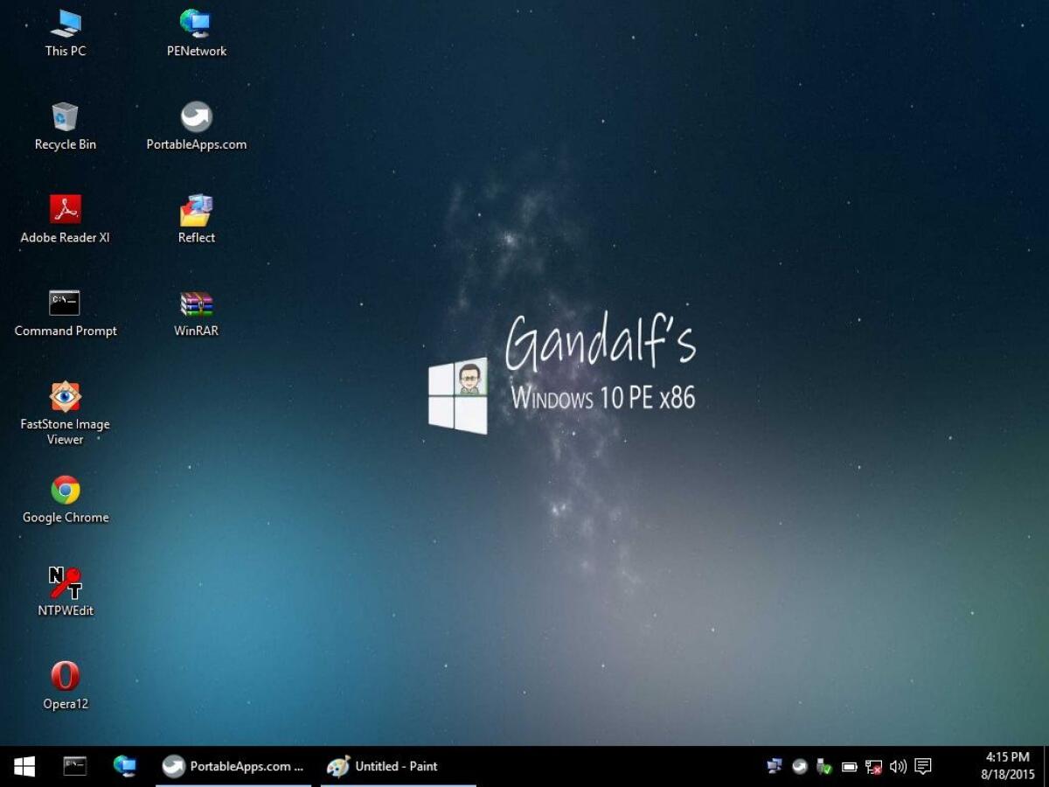This screenshot has height=787, width=1049.
Task: Open Command Prompt from the taskbar
Action: [x=74, y=766]
